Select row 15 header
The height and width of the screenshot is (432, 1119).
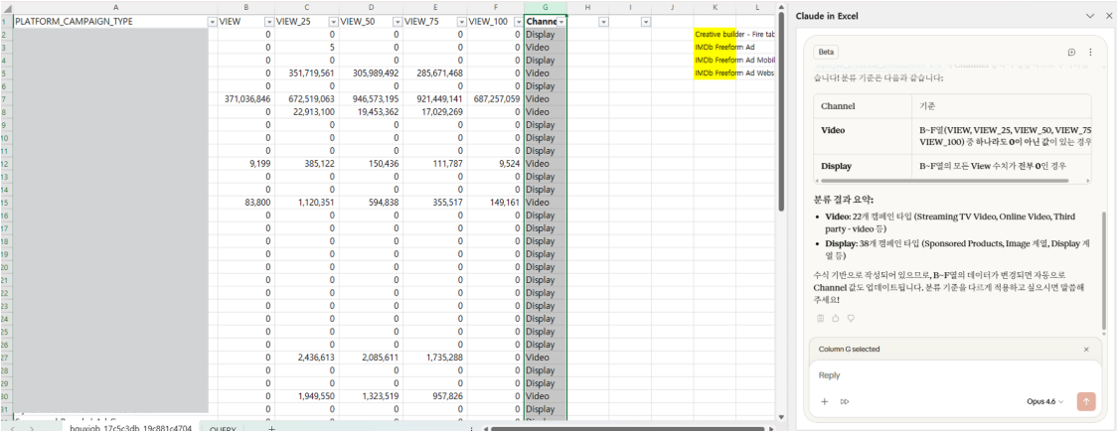click(x=6, y=203)
